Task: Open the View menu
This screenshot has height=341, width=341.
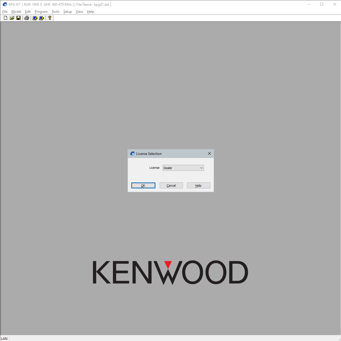Action: point(79,12)
